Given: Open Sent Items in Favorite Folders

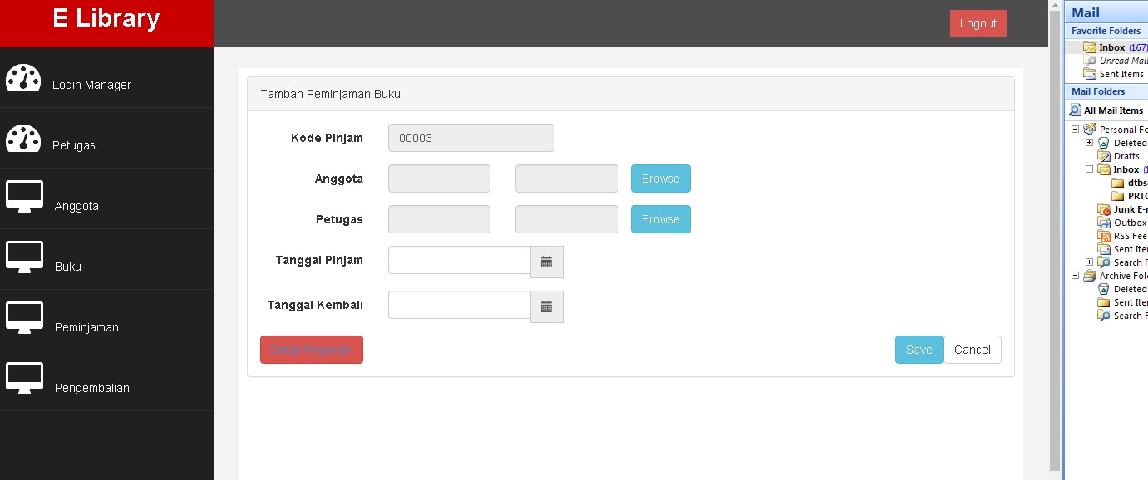Looking at the screenshot, I should point(1114,74).
